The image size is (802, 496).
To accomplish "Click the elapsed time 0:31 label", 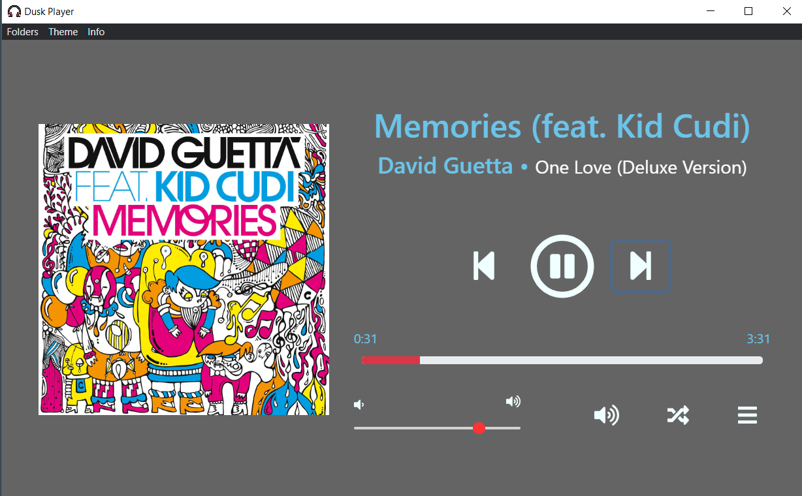I will tap(366, 339).
